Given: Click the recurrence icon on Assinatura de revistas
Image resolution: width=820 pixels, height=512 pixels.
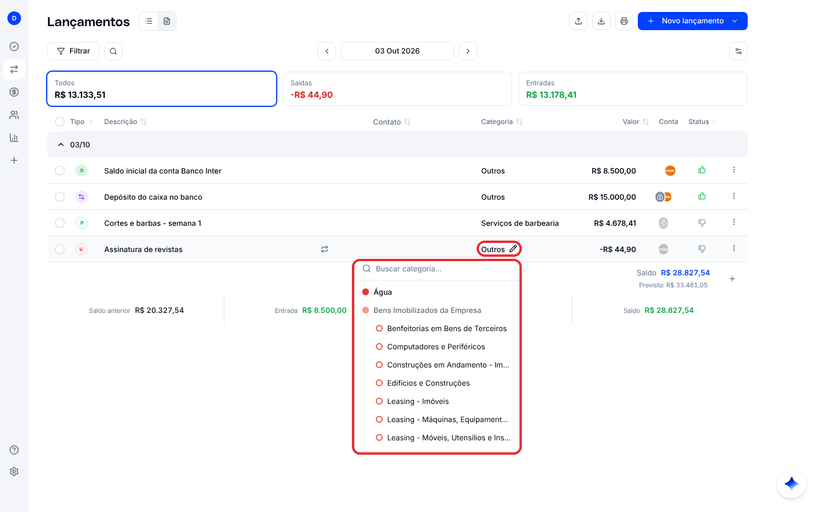Looking at the screenshot, I should point(325,249).
